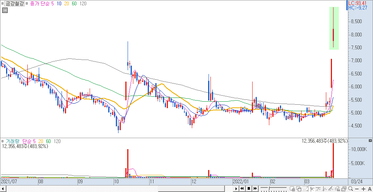
Task: Click the fast-forward double-arrow replay button
Action: (255, 189)
